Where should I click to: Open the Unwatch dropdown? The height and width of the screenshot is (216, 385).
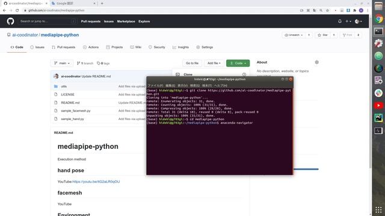pos(294,35)
